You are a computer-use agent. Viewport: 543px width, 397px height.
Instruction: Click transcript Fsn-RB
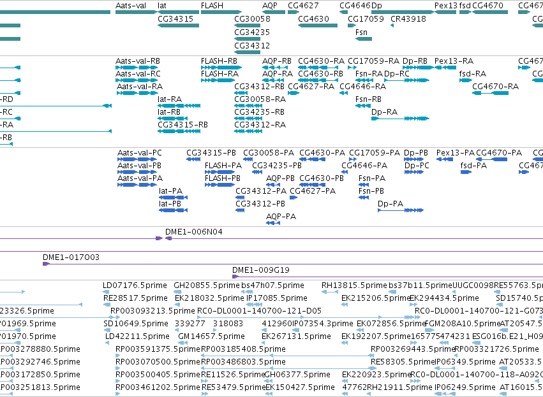(368, 99)
